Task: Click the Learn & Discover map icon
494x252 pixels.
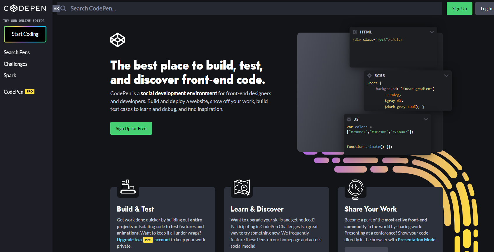Action: tap(242, 187)
